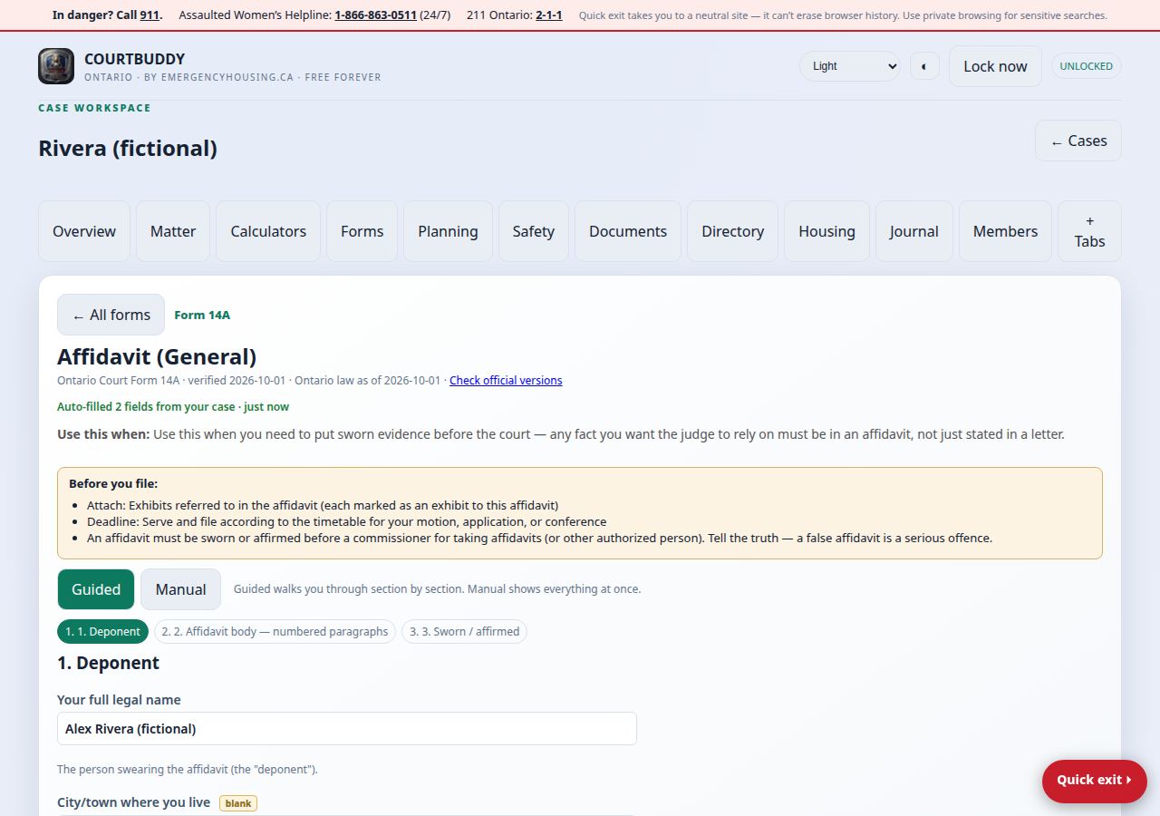Image resolution: width=1160 pixels, height=816 pixels.
Task: Click the Before you file heading
Action: coord(113,483)
